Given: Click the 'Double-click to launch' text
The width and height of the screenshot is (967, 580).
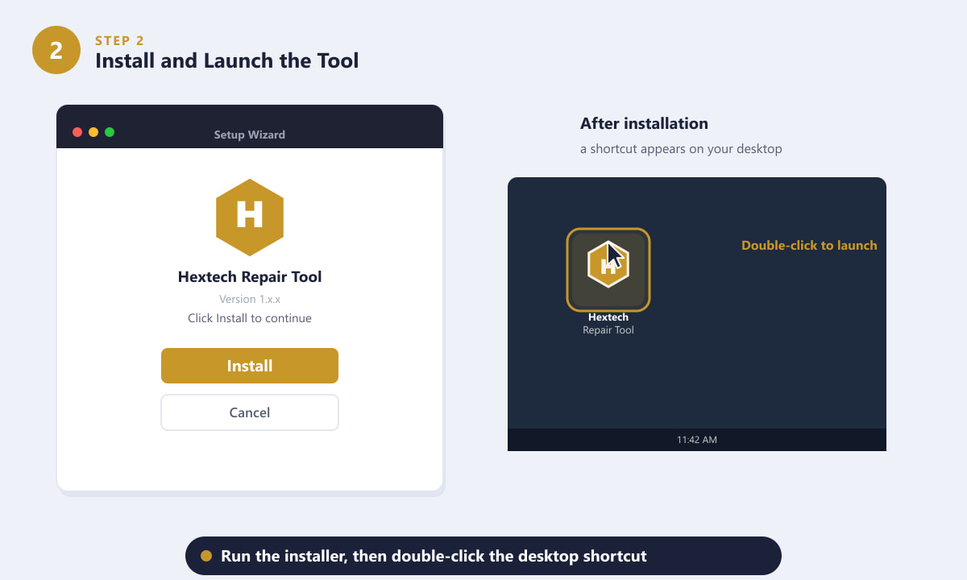Looking at the screenshot, I should click(809, 246).
